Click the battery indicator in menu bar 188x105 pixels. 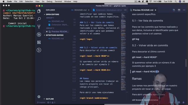pos(157,1)
